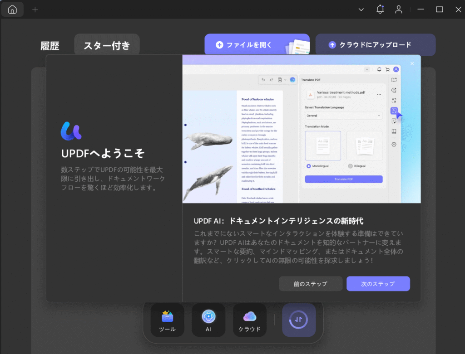Open the General translation language dropdown
465x354 pixels.
tap(343, 116)
